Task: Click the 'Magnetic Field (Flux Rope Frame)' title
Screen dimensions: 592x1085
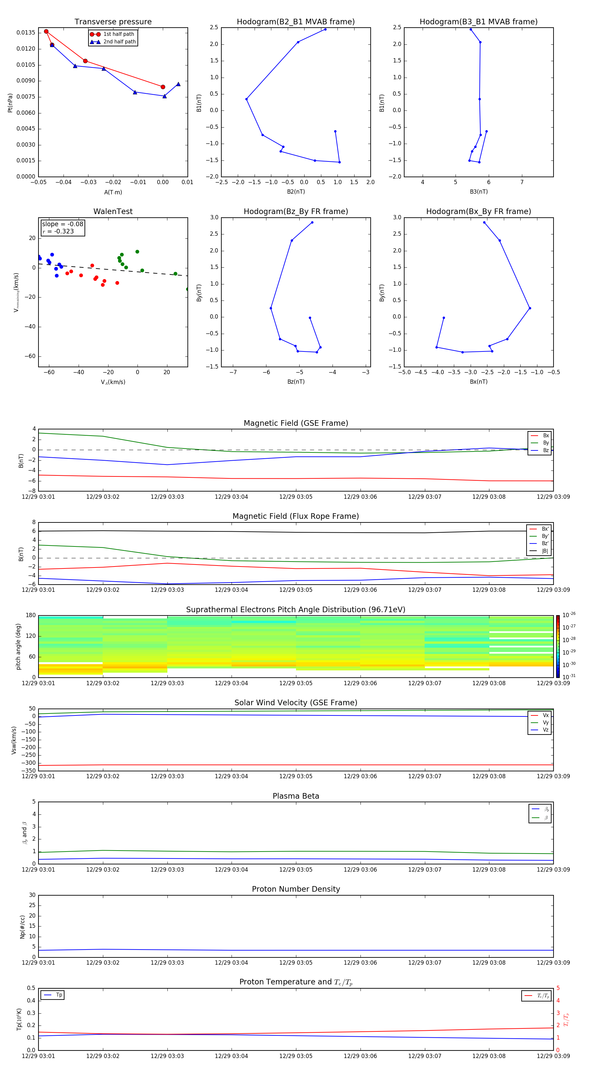Action: [x=296, y=517]
